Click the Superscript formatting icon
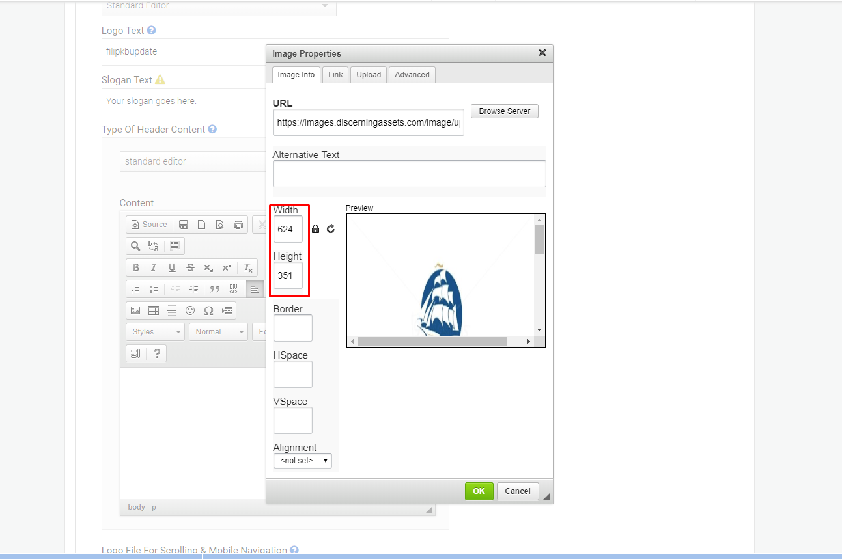The height and width of the screenshot is (559, 842). click(x=227, y=267)
